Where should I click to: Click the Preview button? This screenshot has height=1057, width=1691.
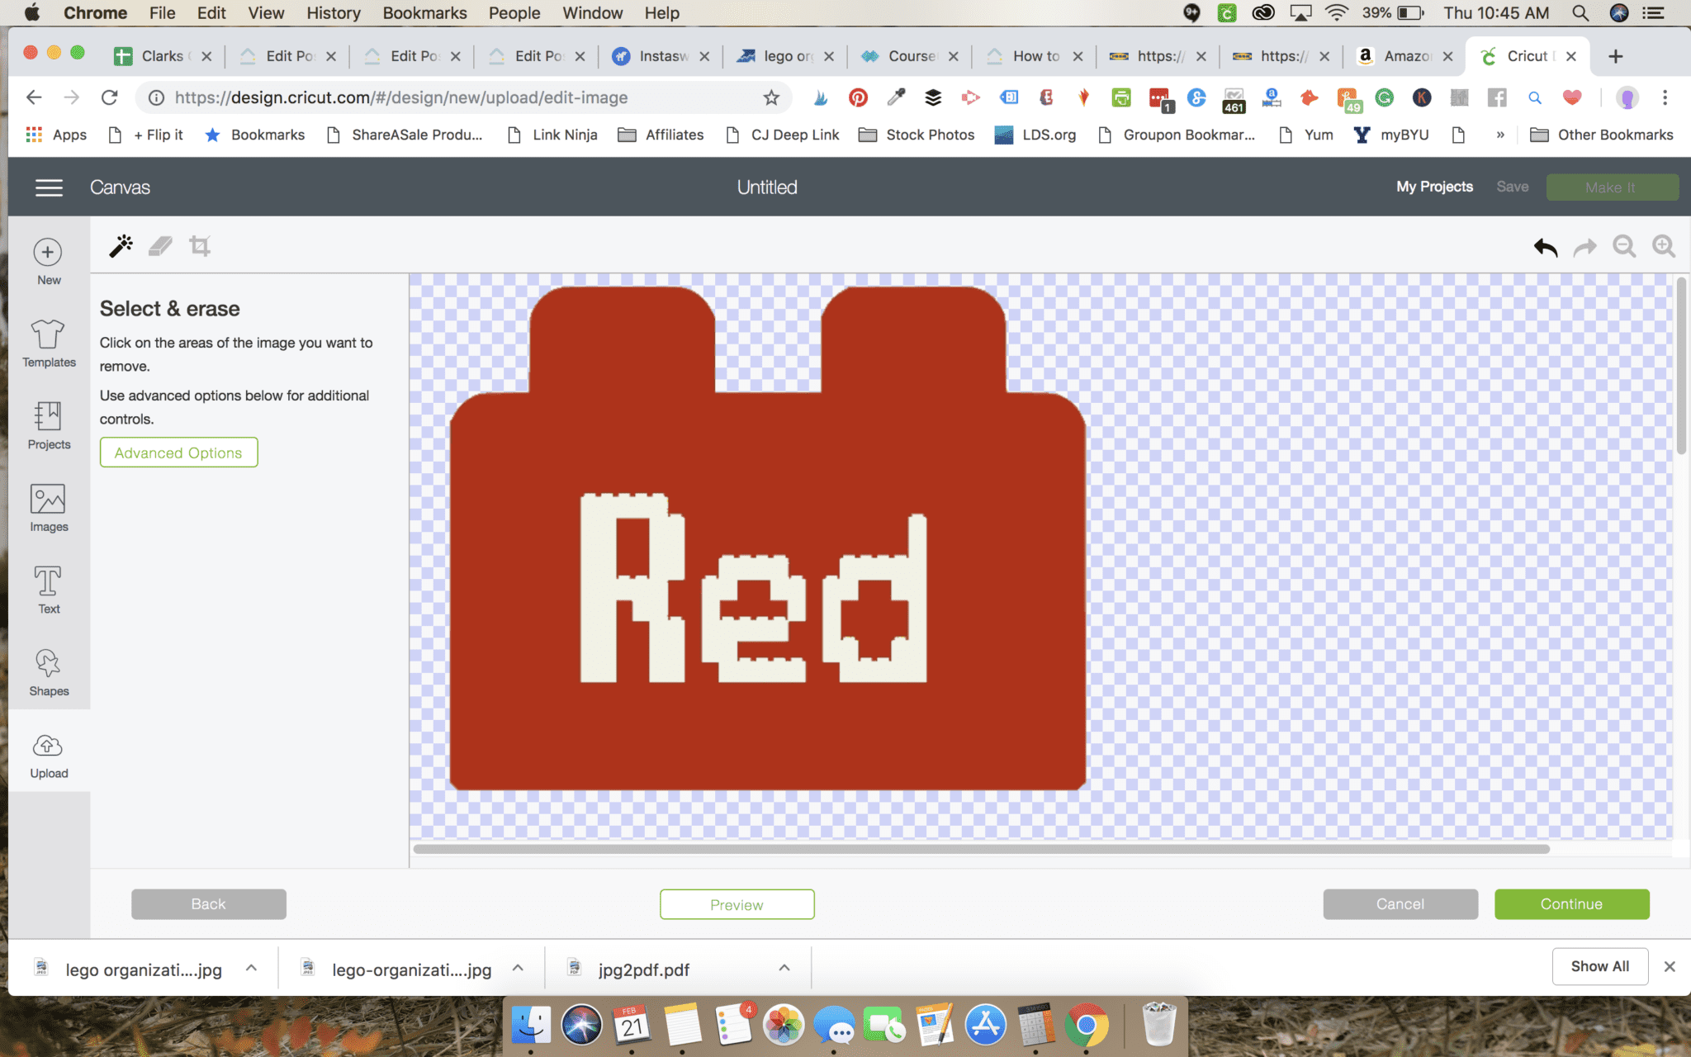[x=737, y=904]
